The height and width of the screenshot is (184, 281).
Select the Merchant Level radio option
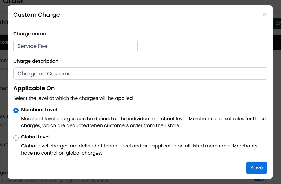16,110
